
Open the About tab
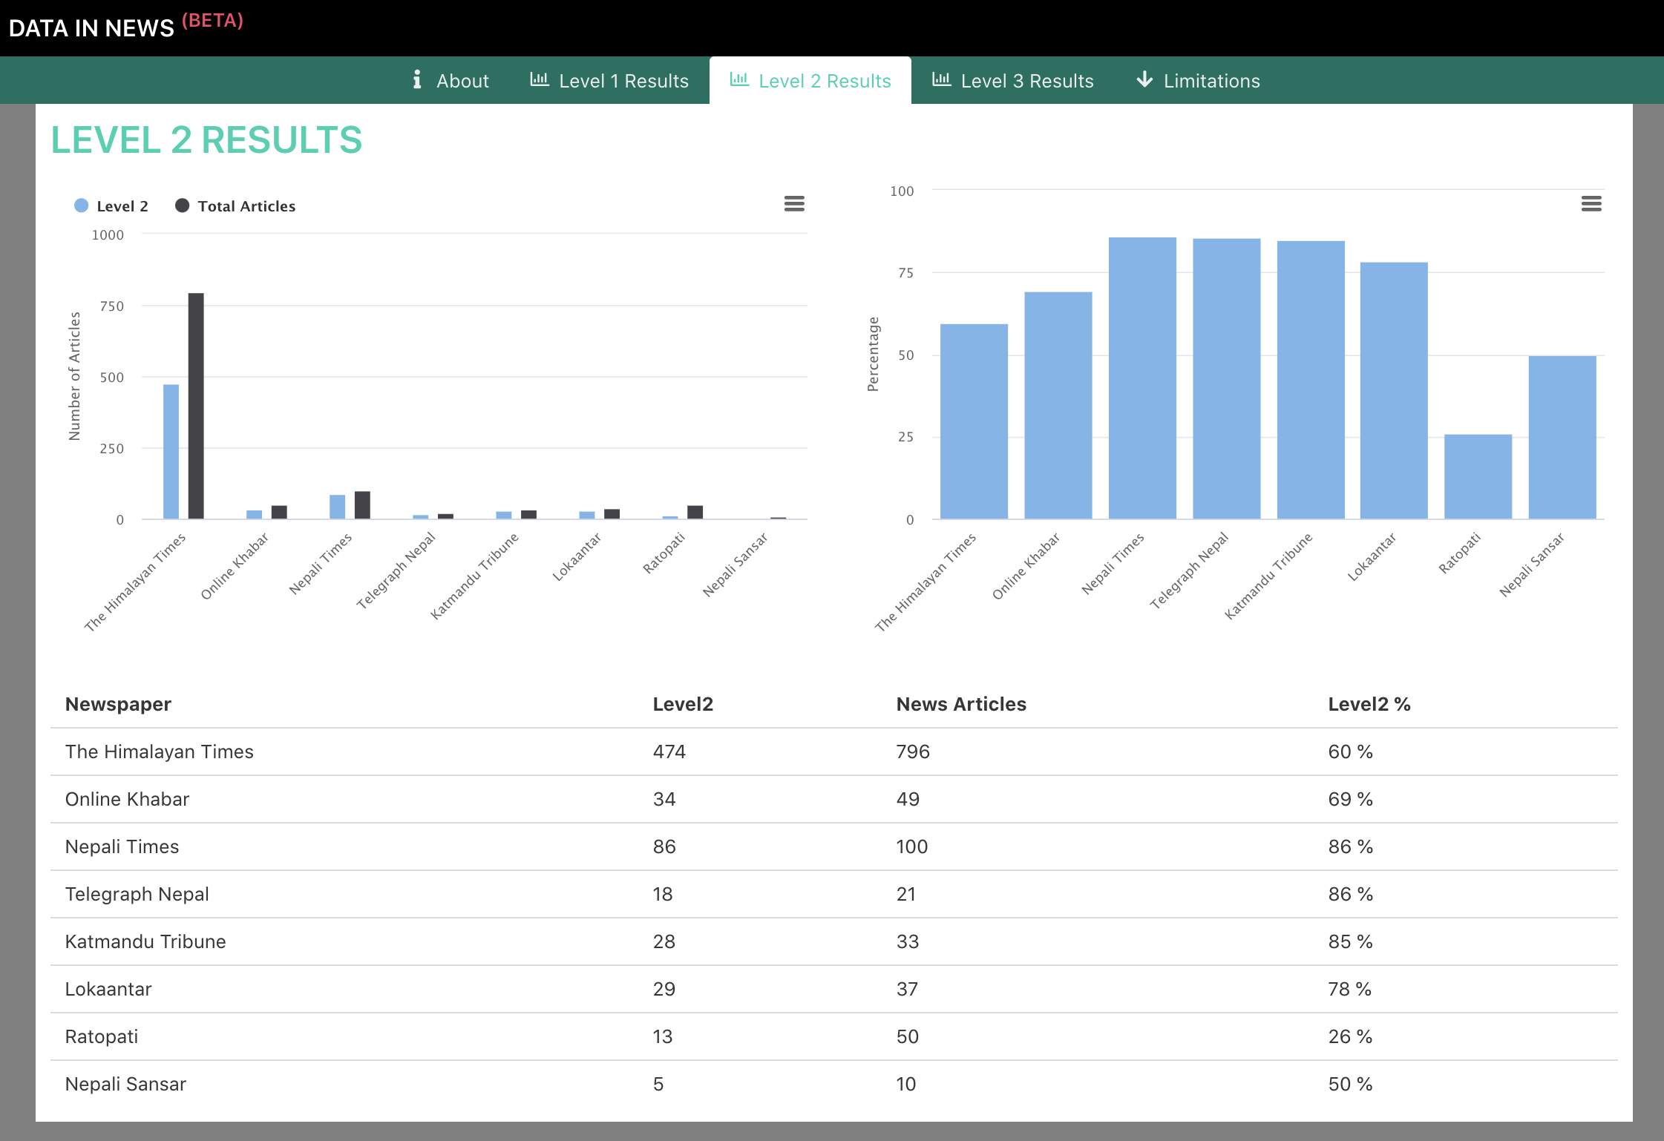451,80
